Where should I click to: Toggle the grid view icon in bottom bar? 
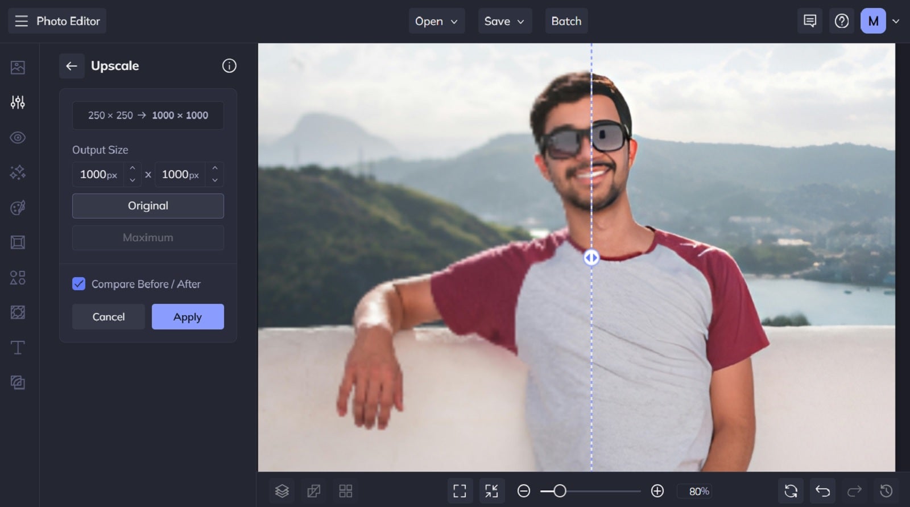[346, 491]
